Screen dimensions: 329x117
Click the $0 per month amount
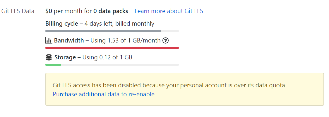[x=49, y=11]
